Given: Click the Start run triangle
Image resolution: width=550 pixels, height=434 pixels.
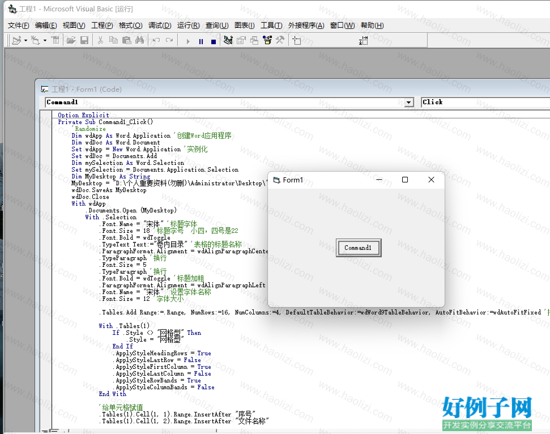Looking at the screenshot, I should coord(188,42).
